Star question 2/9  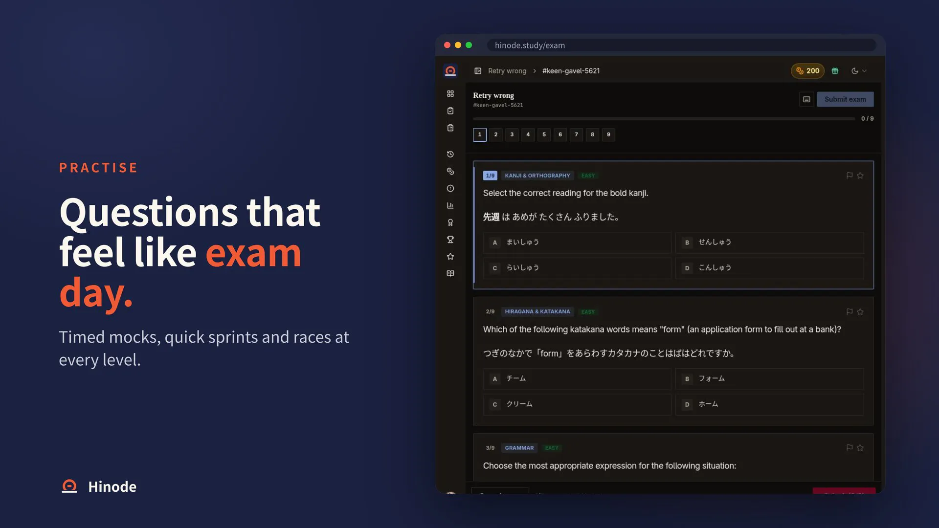tap(860, 312)
